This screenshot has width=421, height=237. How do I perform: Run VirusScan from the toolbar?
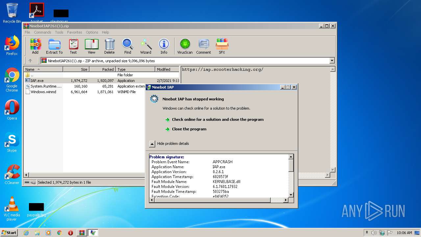(x=185, y=46)
